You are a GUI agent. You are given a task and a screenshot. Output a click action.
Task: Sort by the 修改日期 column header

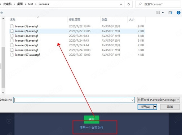click(75, 19)
